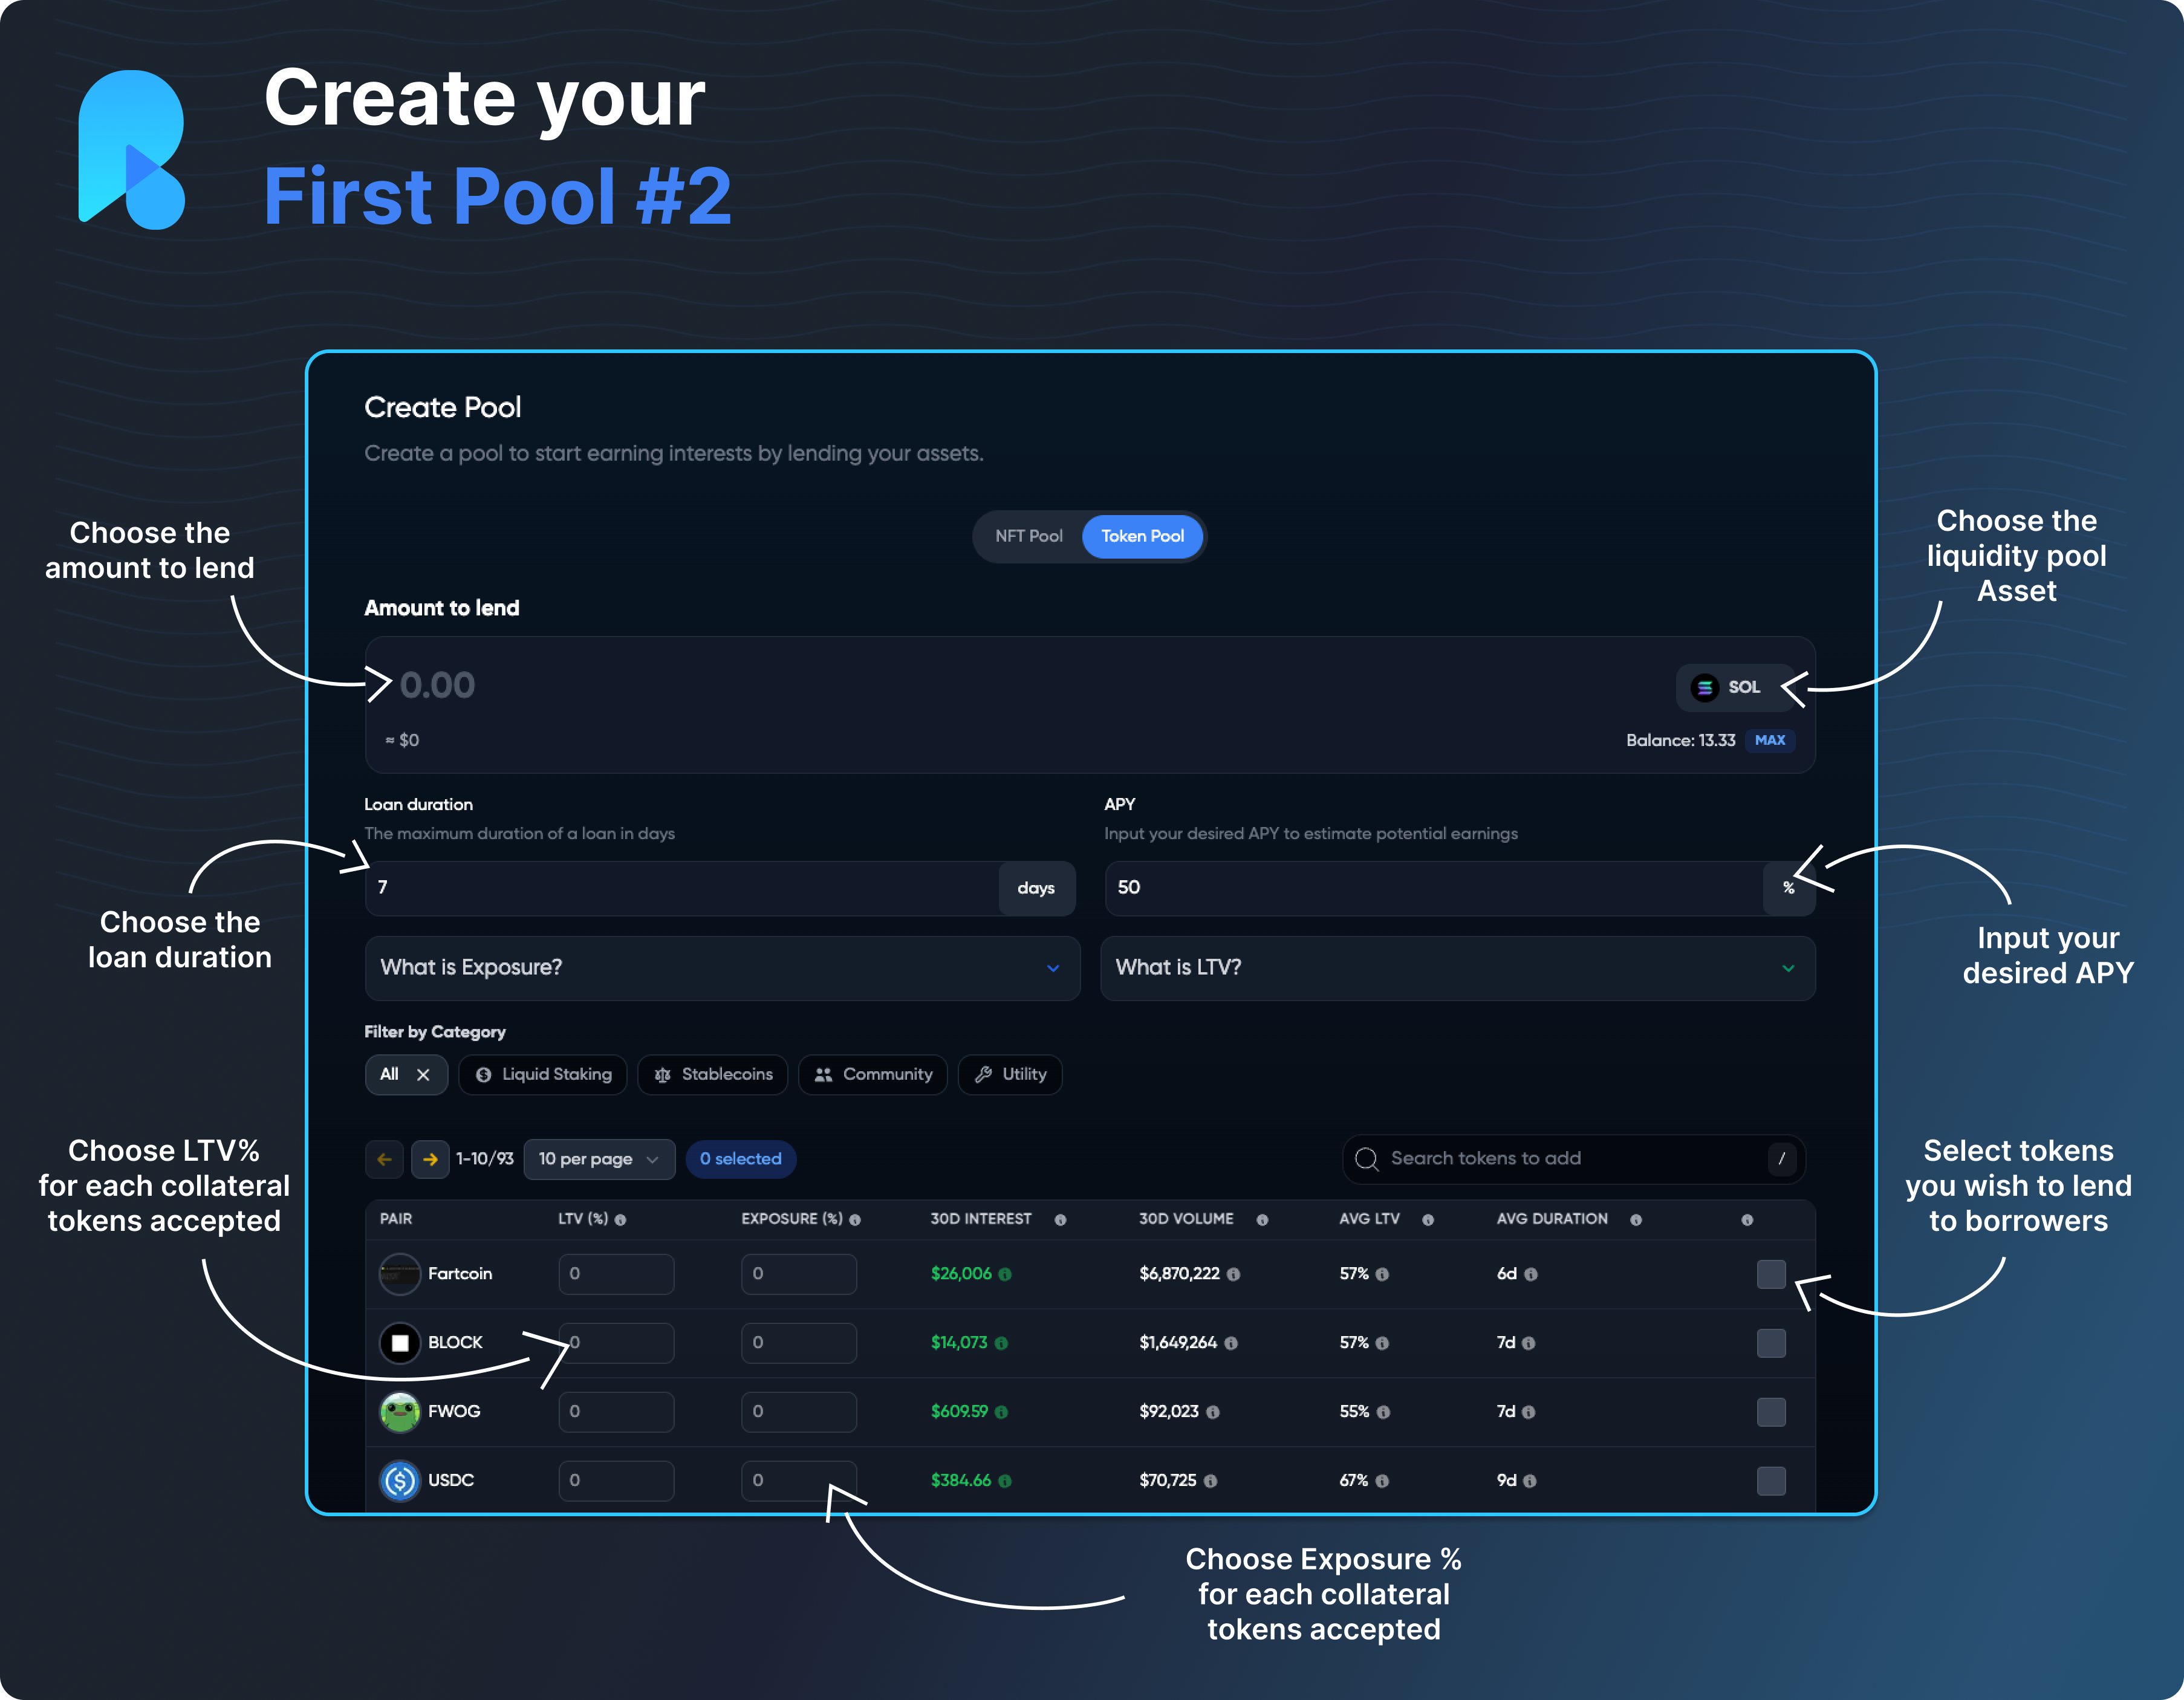Switch to the NFT Pool tab
This screenshot has width=2184, height=1700.
click(x=1028, y=536)
